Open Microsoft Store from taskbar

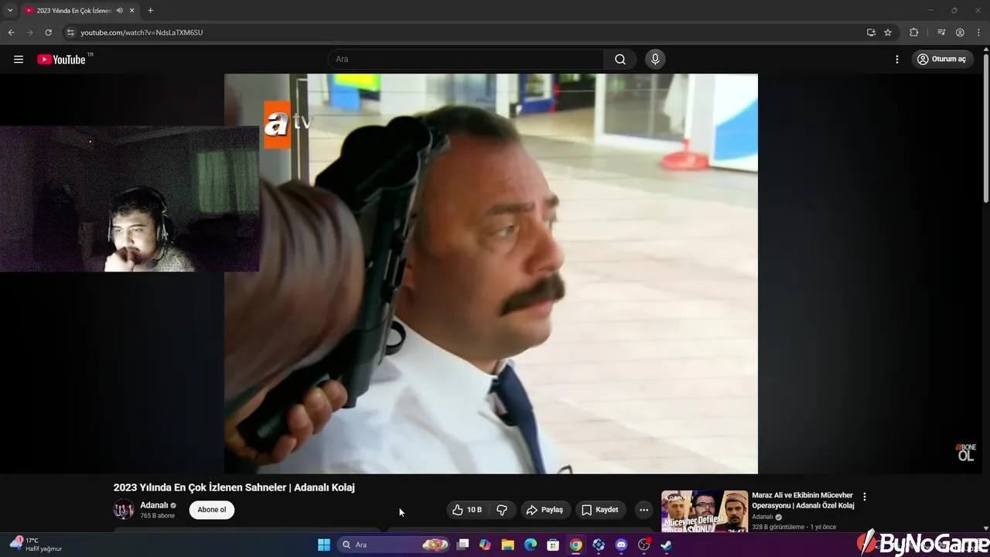(553, 545)
